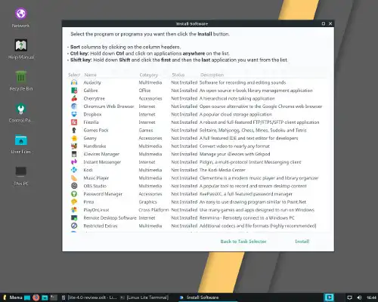Select the Audacity name text
The width and height of the screenshot is (378, 302).
tap(92, 82)
